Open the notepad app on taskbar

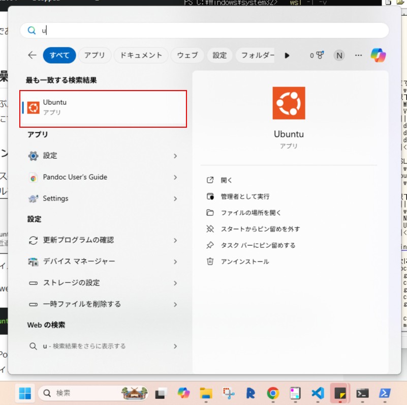point(295,393)
